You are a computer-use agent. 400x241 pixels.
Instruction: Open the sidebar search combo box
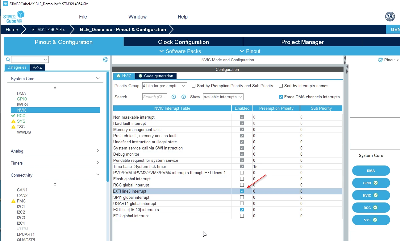[30, 59]
